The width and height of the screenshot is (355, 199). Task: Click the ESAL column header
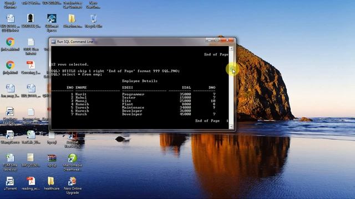click(186, 87)
